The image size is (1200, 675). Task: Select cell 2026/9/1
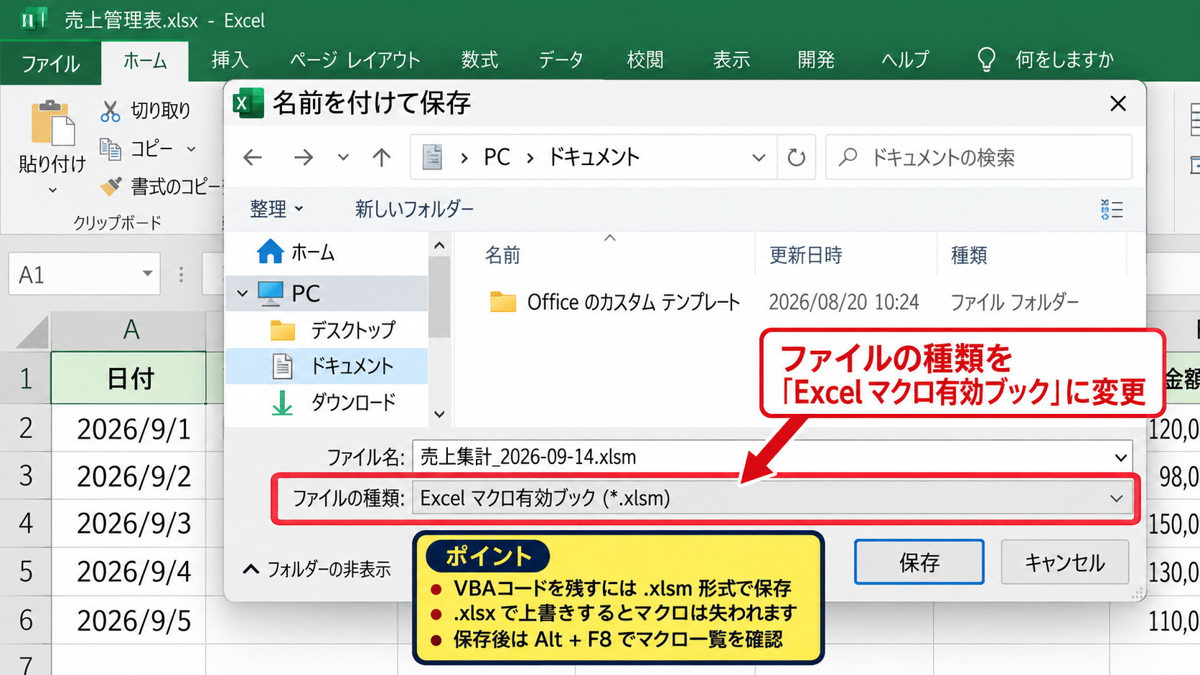coord(129,428)
